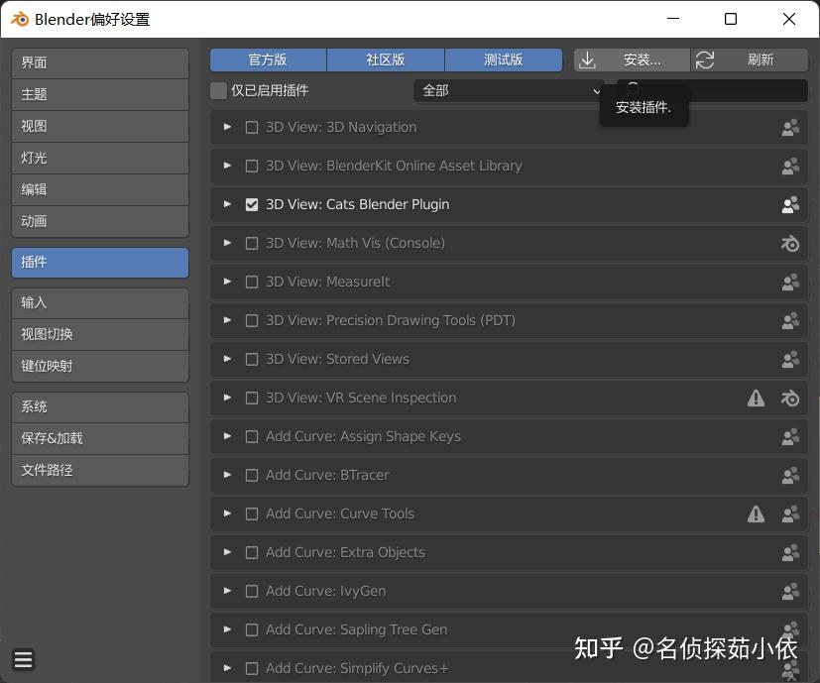Click warning icon on Add Curve: Curve Tools

pyautogui.click(x=756, y=513)
